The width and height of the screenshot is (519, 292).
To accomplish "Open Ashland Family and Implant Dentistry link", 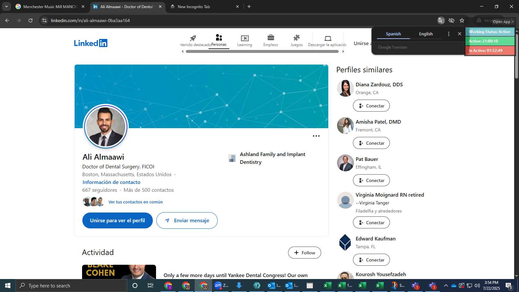I will (x=272, y=158).
